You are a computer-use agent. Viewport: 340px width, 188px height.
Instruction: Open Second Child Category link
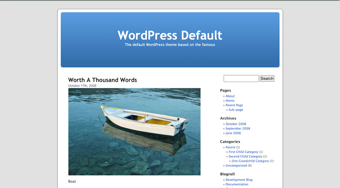pos(245,156)
